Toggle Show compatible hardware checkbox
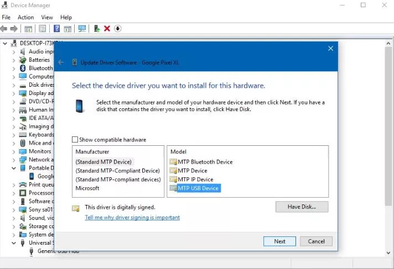The height and width of the screenshot is (269, 394). pos(75,140)
